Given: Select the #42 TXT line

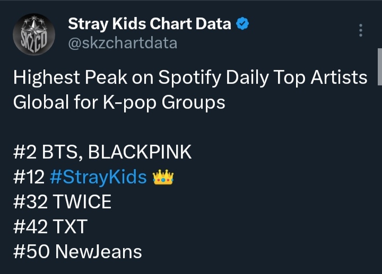Looking at the screenshot, I should (50, 226).
